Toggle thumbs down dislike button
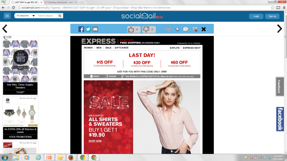 149,29
